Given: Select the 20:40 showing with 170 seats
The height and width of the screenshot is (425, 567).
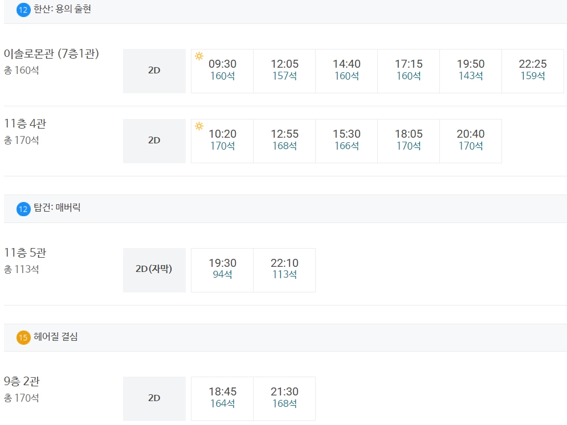Looking at the screenshot, I should point(471,141).
